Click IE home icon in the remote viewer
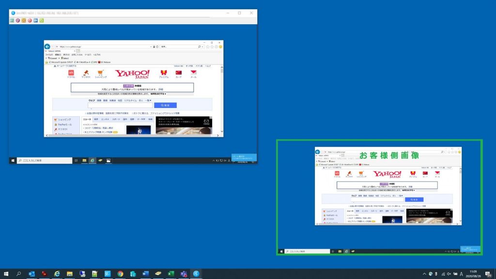496x279 pixels. [207, 47]
